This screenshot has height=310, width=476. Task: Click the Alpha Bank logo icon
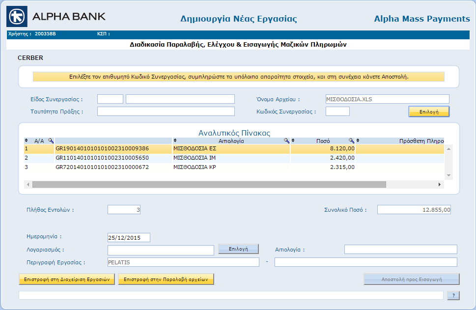tap(17, 16)
